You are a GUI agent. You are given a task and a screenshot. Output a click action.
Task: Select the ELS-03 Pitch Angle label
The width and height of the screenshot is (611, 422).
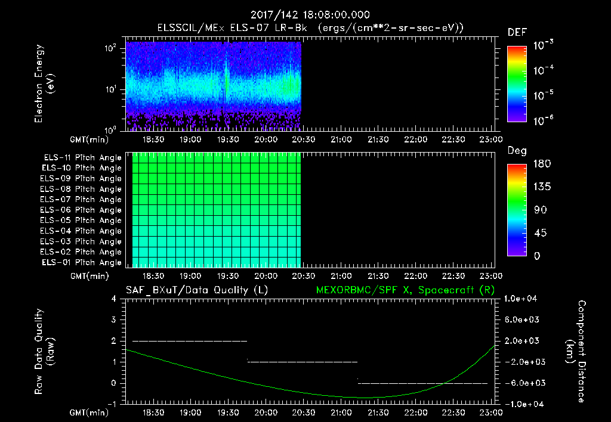tap(81, 241)
